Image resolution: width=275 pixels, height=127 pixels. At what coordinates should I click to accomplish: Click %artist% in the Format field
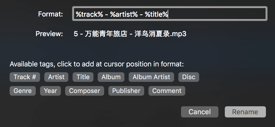[x=124, y=14]
